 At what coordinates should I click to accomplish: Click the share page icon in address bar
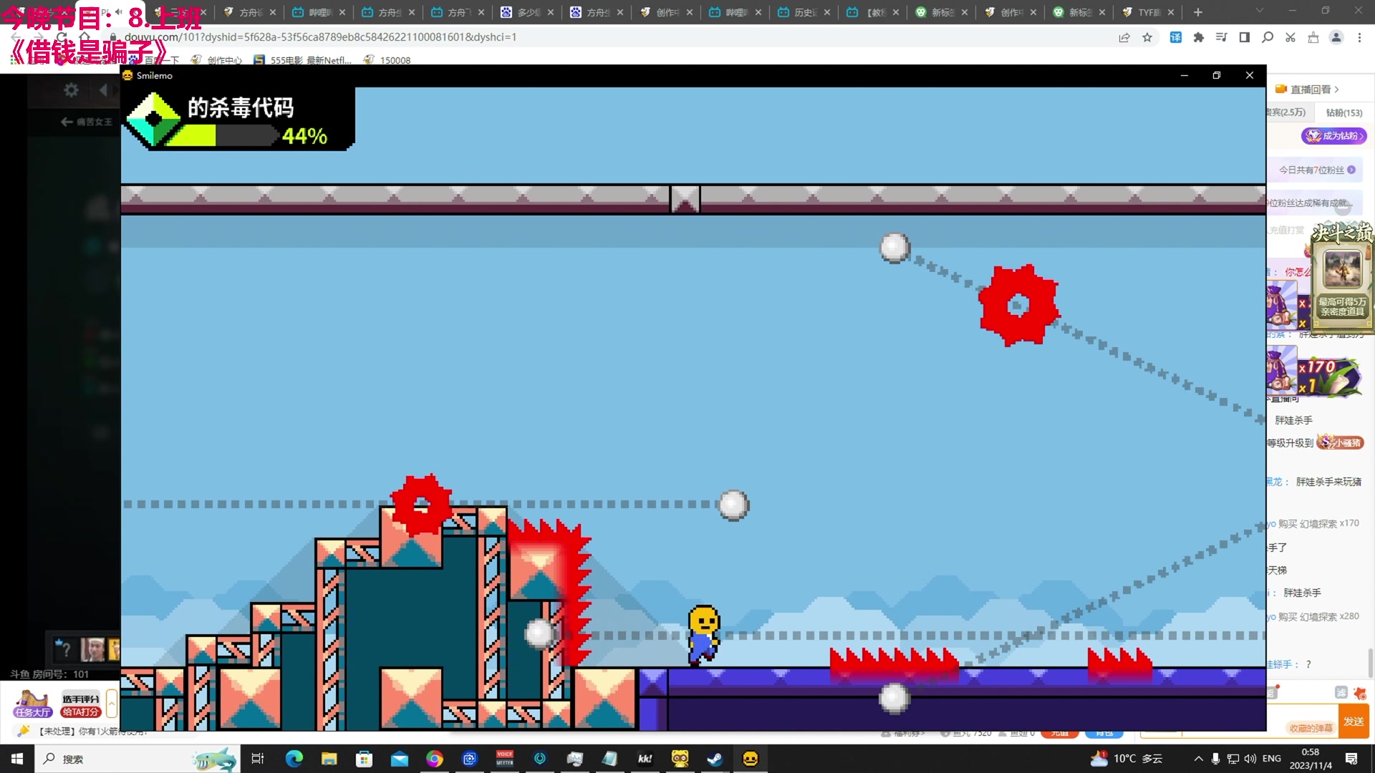pyautogui.click(x=1124, y=37)
